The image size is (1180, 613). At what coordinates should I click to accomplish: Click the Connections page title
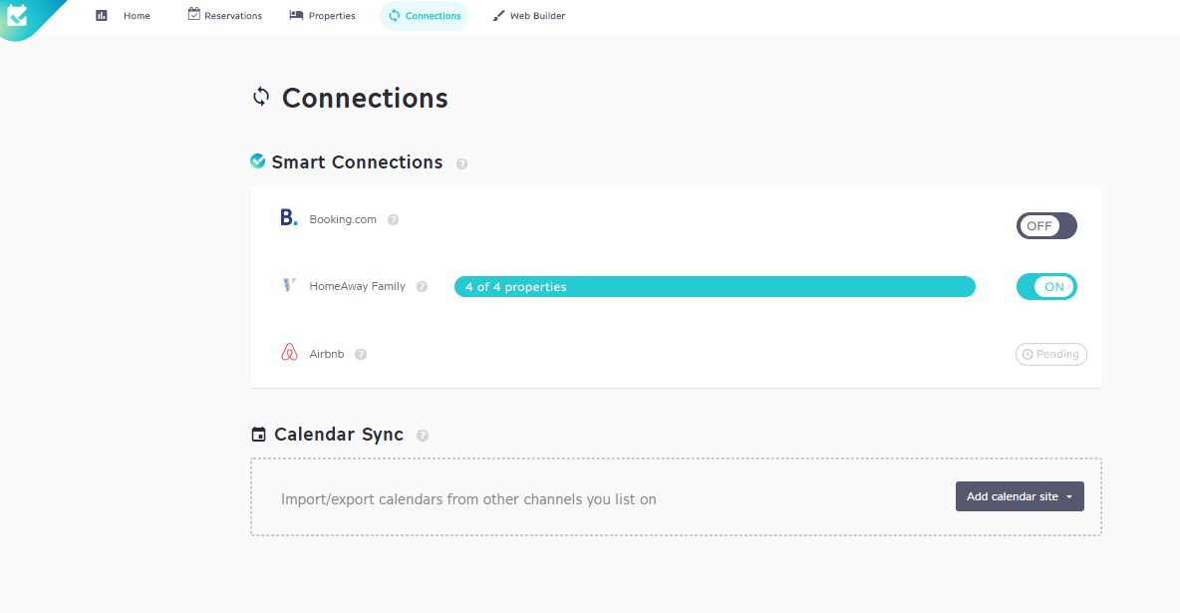click(365, 98)
